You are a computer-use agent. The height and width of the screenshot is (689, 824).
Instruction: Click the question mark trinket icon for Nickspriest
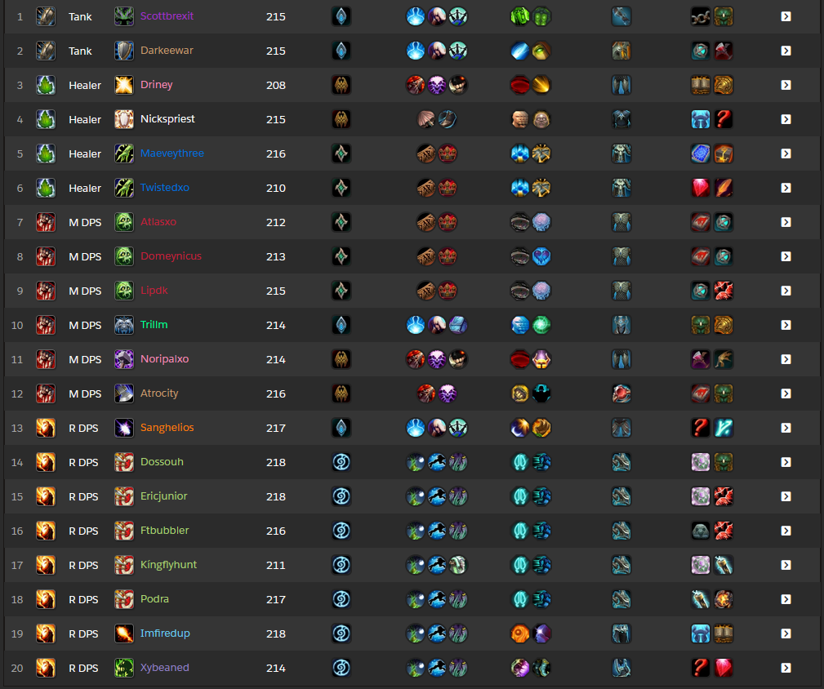pyautogui.click(x=724, y=119)
